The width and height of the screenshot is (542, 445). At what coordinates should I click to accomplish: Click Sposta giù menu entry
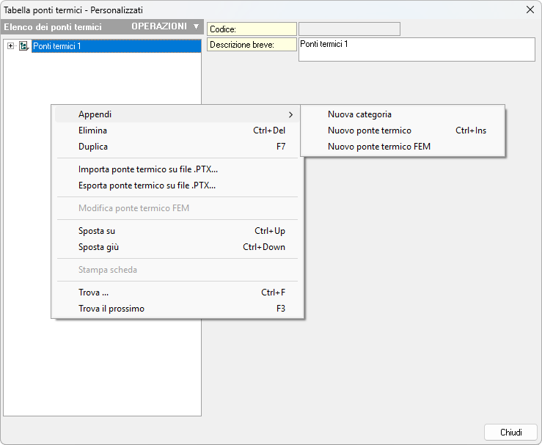point(98,247)
